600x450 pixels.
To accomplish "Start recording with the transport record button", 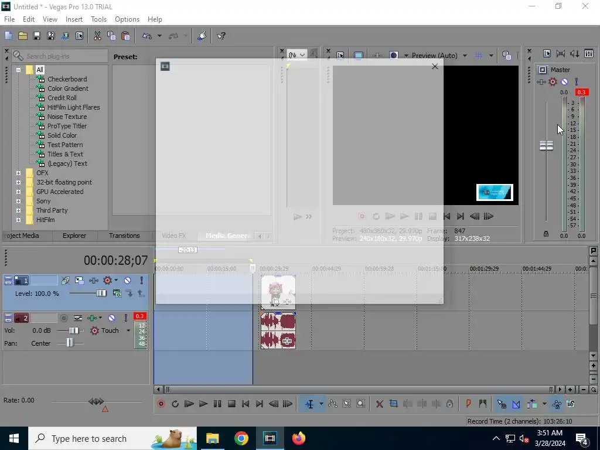I will click(161, 404).
